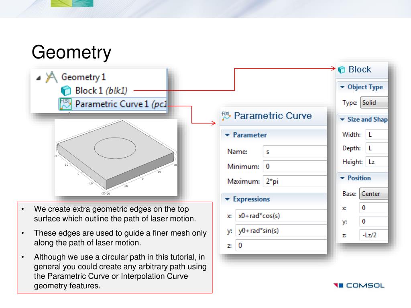Click the Parametric Curve panel header icon
This screenshot has height=308, width=411.
coord(226,116)
